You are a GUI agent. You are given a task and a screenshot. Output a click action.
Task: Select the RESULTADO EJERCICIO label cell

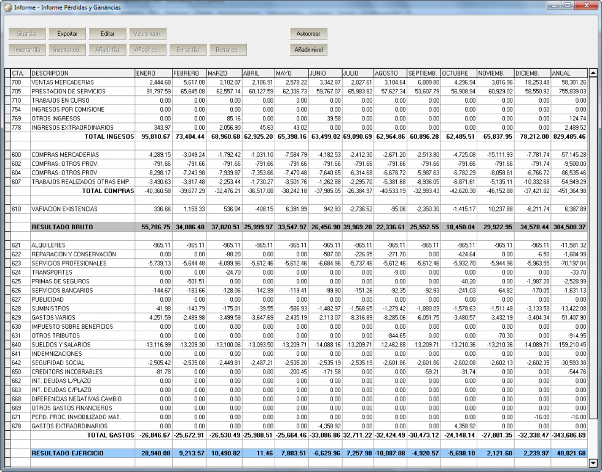coord(82,453)
